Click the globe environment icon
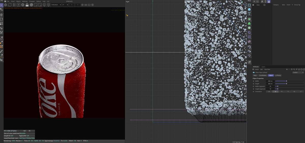Screen dimensions: 305x143 point(249,47)
